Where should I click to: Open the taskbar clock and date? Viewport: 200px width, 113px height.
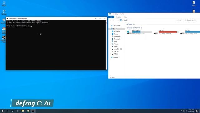191,111
